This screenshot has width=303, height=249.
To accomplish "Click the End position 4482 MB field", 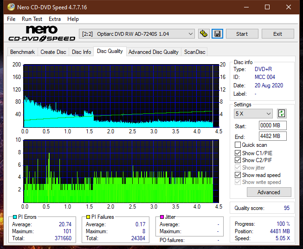I will [x=273, y=136].
